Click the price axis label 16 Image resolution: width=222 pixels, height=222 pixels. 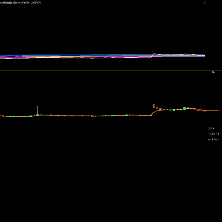click(213, 72)
